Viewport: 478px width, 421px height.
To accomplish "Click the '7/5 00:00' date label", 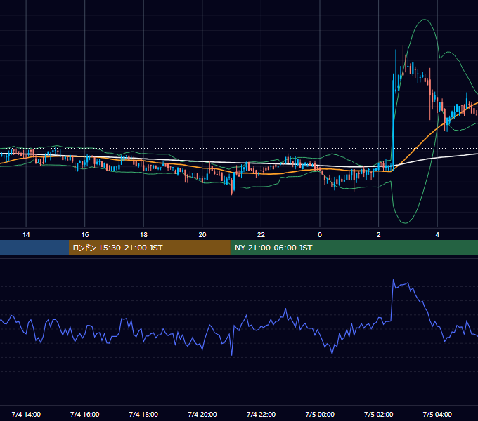I will pyautogui.click(x=320, y=414).
